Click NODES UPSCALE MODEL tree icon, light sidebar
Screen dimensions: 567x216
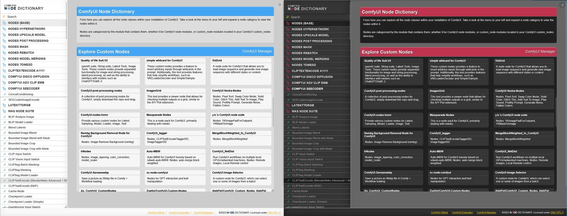tap(4, 35)
